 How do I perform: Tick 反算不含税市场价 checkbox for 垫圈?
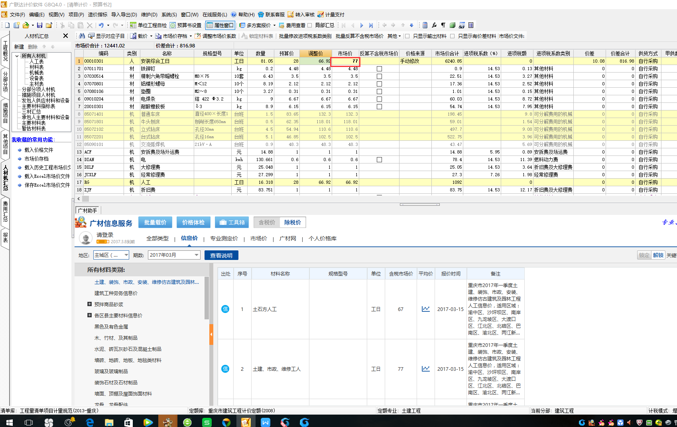[x=379, y=91]
